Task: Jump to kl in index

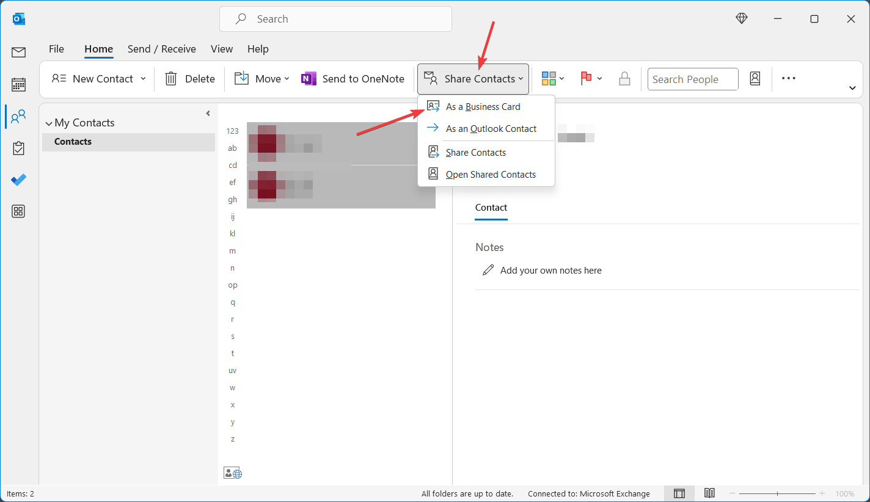Action: click(x=232, y=233)
